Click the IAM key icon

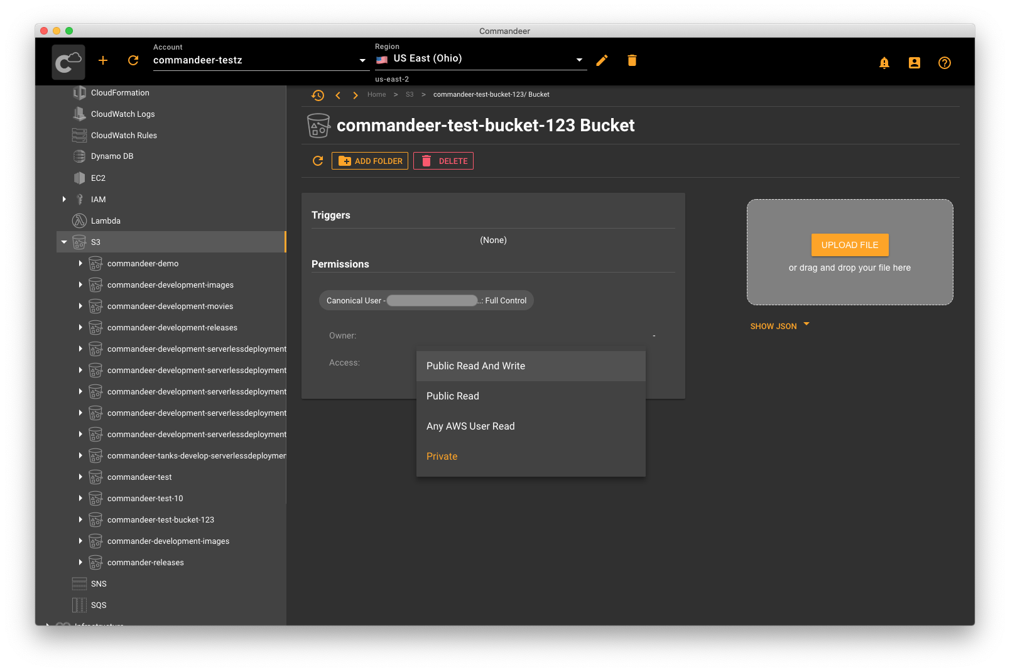[x=80, y=199]
